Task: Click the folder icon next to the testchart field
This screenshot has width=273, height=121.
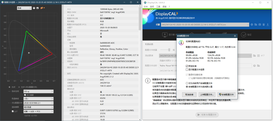Action: [255, 56]
